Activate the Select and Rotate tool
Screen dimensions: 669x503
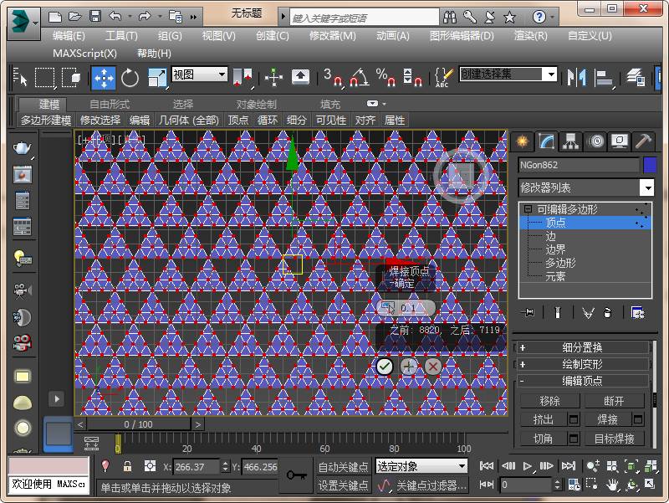[130, 78]
